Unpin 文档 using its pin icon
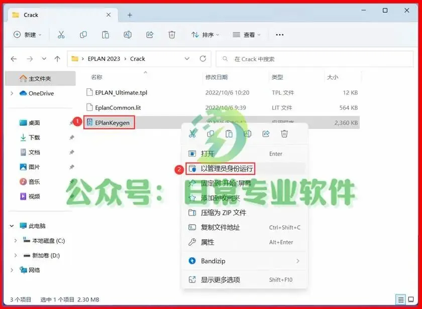 71,152
